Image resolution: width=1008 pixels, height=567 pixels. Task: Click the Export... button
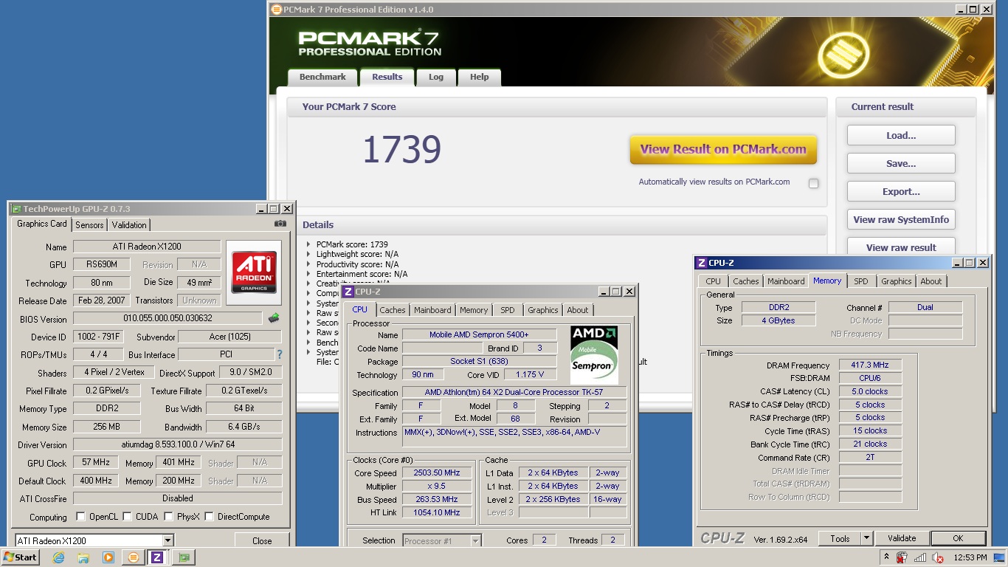[x=901, y=191]
